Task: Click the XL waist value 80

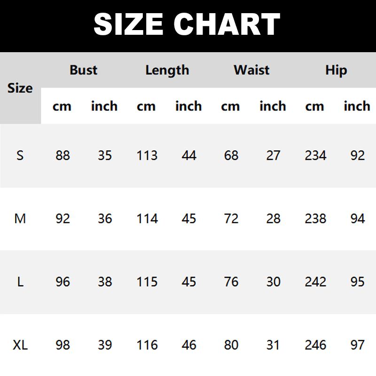Action: 231,345
